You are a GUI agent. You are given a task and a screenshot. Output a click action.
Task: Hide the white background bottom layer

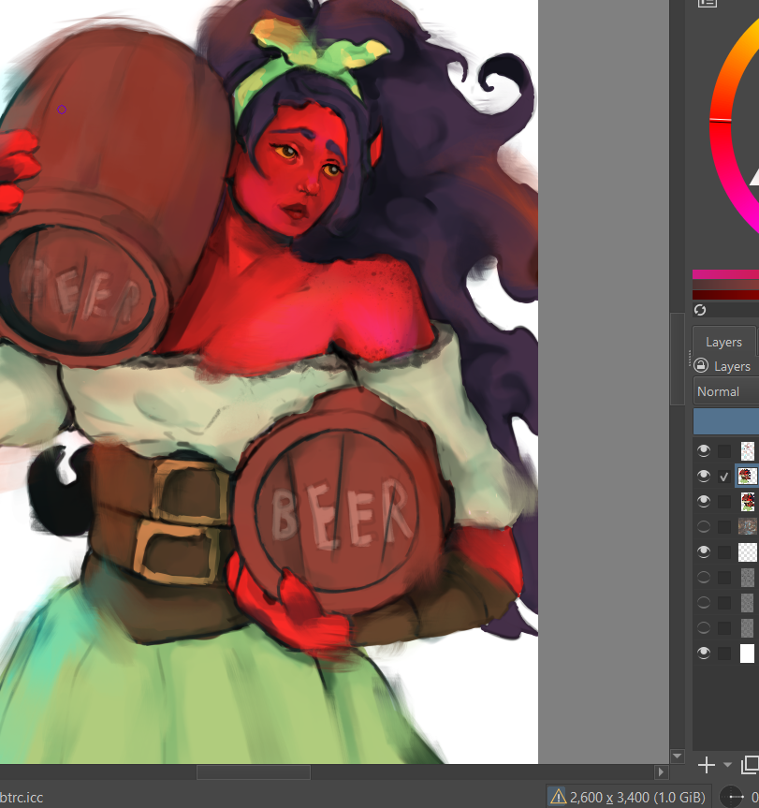click(x=704, y=653)
